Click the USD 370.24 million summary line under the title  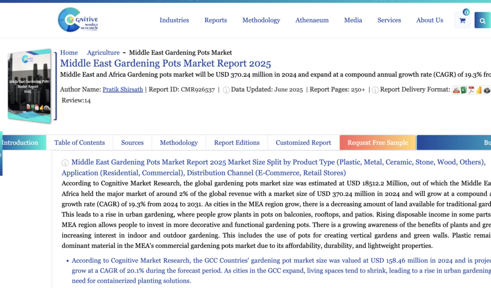pyautogui.click(x=276, y=74)
